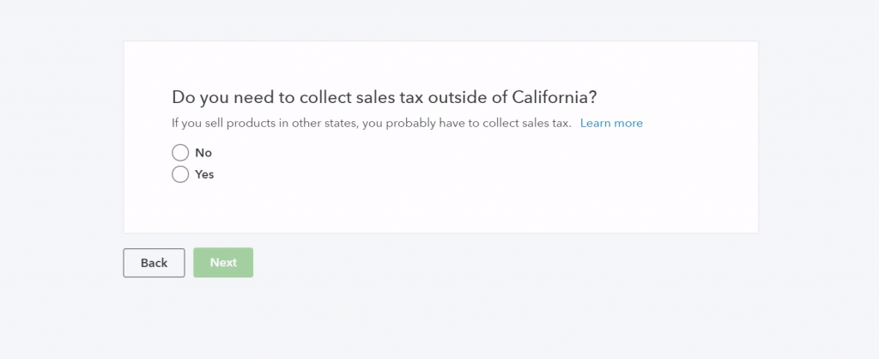Mark the empty circle beside No
The image size is (879, 359).
(x=180, y=153)
